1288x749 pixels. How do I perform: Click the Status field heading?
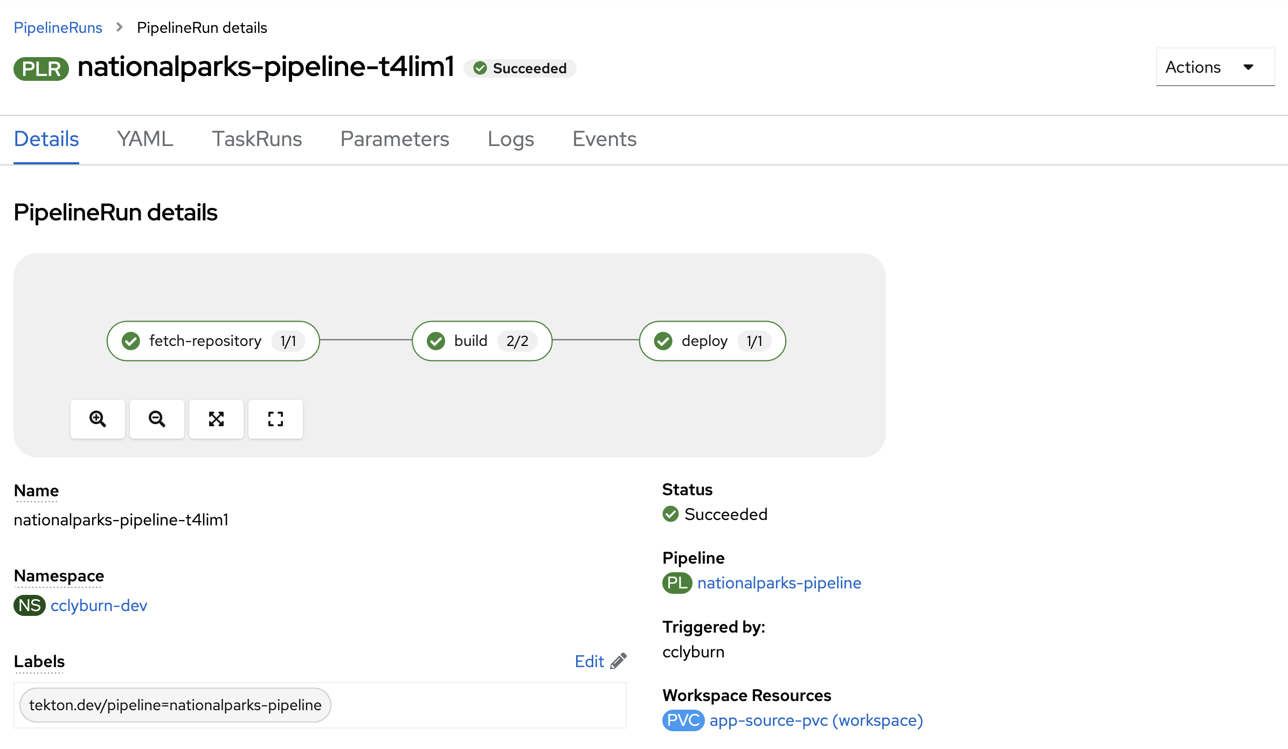point(688,489)
